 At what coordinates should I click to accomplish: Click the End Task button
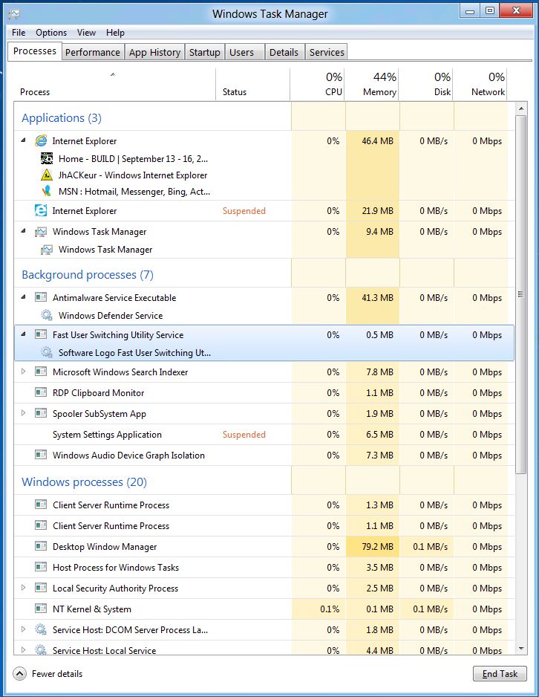point(500,673)
